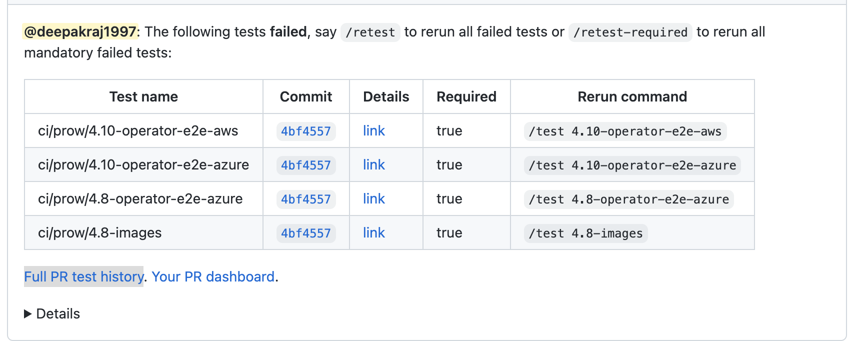This screenshot has height=341, width=851.
Task: Open details link for 4.10-operator-e2e-aws test
Action: pyautogui.click(x=373, y=131)
